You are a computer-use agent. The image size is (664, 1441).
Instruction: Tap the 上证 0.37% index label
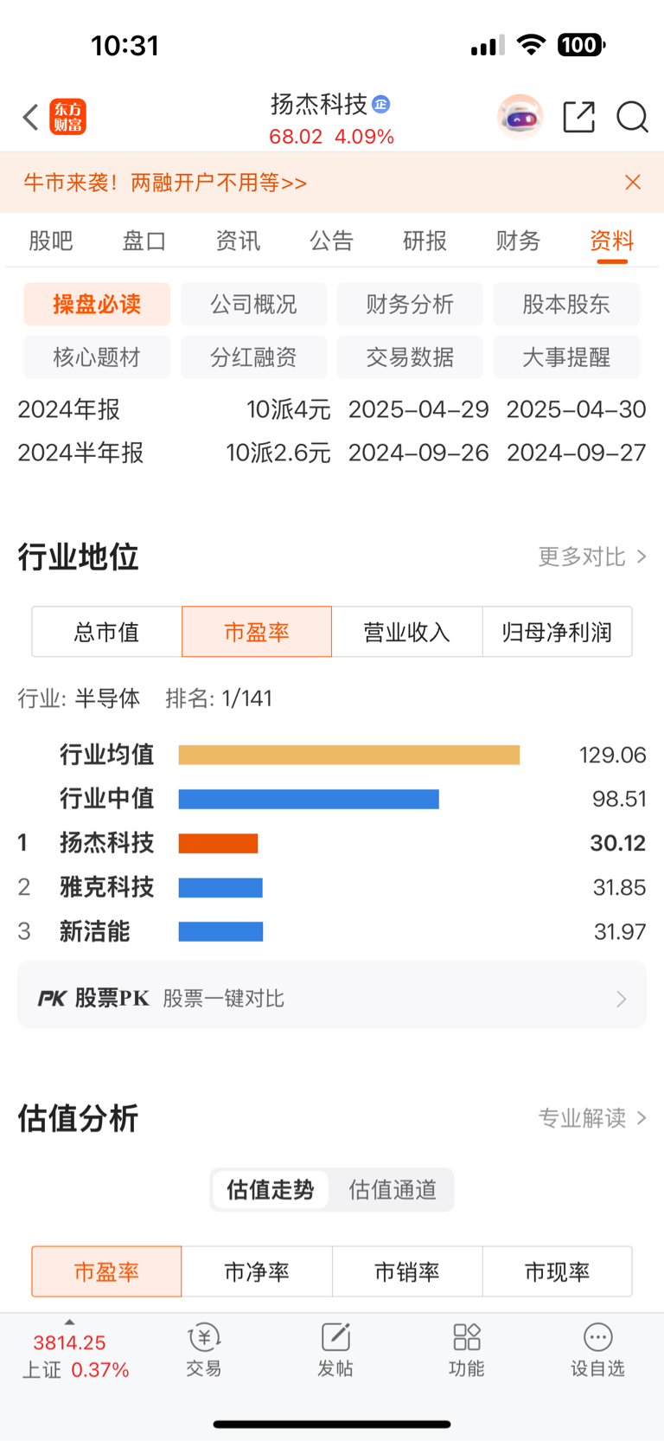(x=76, y=1370)
